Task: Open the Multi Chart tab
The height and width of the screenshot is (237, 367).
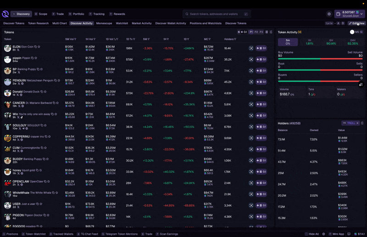Action: pos(60,23)
